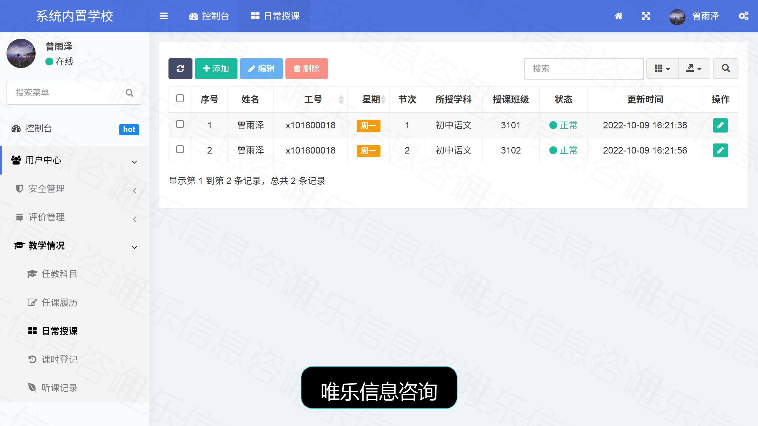Screen dimensions: 758x426
Task: Collapse the 教学情况 sidebar menu
Action: coord(75,246)
